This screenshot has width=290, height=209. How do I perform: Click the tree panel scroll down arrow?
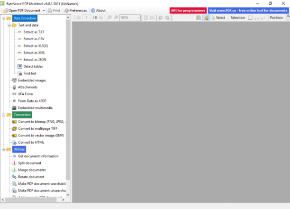point(68,195)
